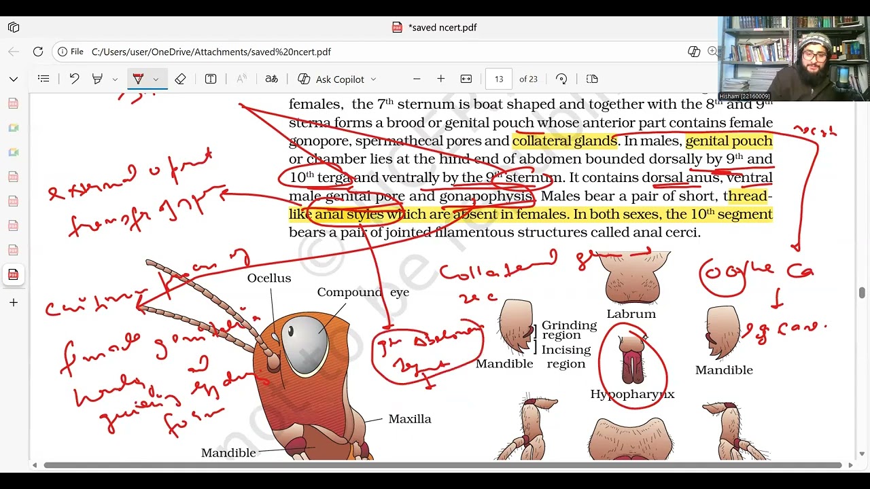Open the Highlight color dropdown arrow
Viewport: 870px width, 489px height.
[115, 79]
